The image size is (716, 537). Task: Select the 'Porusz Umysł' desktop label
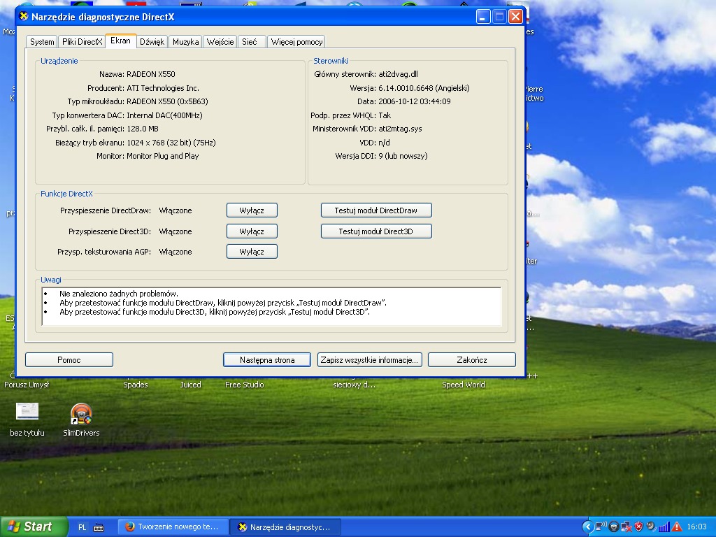(27, 385)
